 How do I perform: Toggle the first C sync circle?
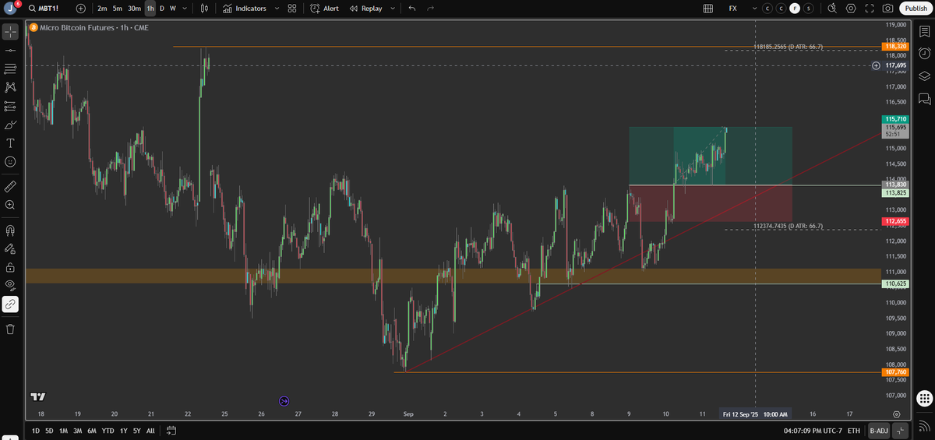pyautogui.click(x=769, y=8)
